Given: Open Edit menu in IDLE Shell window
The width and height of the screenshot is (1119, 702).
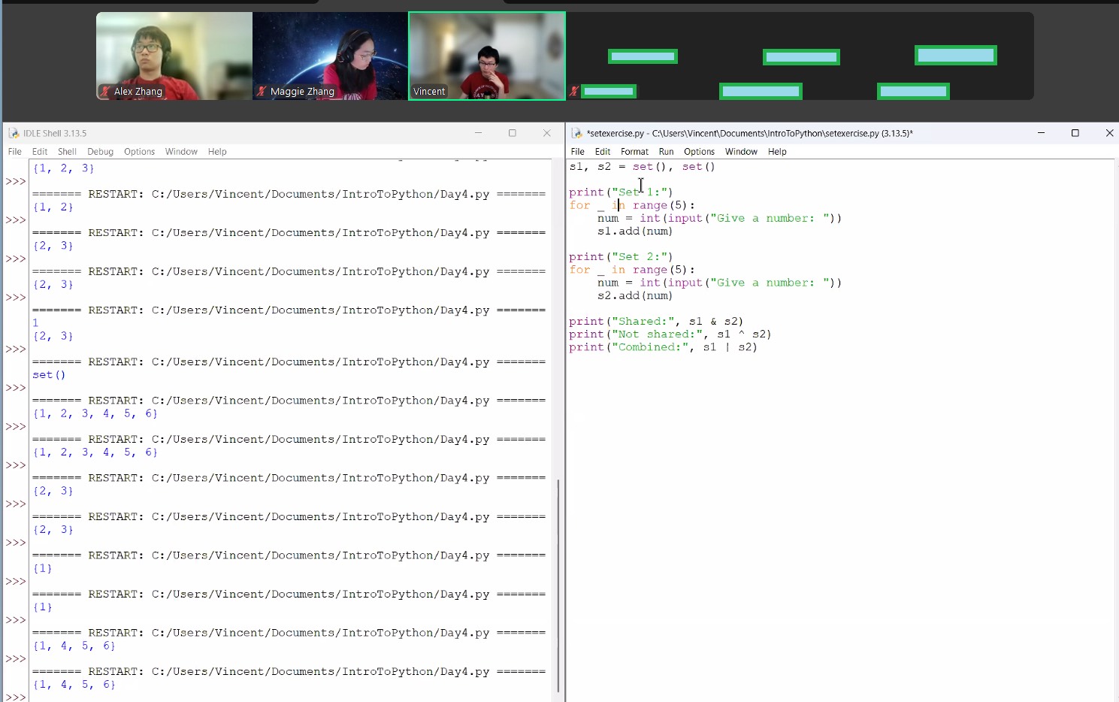Looking at the screenshot, I should tap(40, 152).
